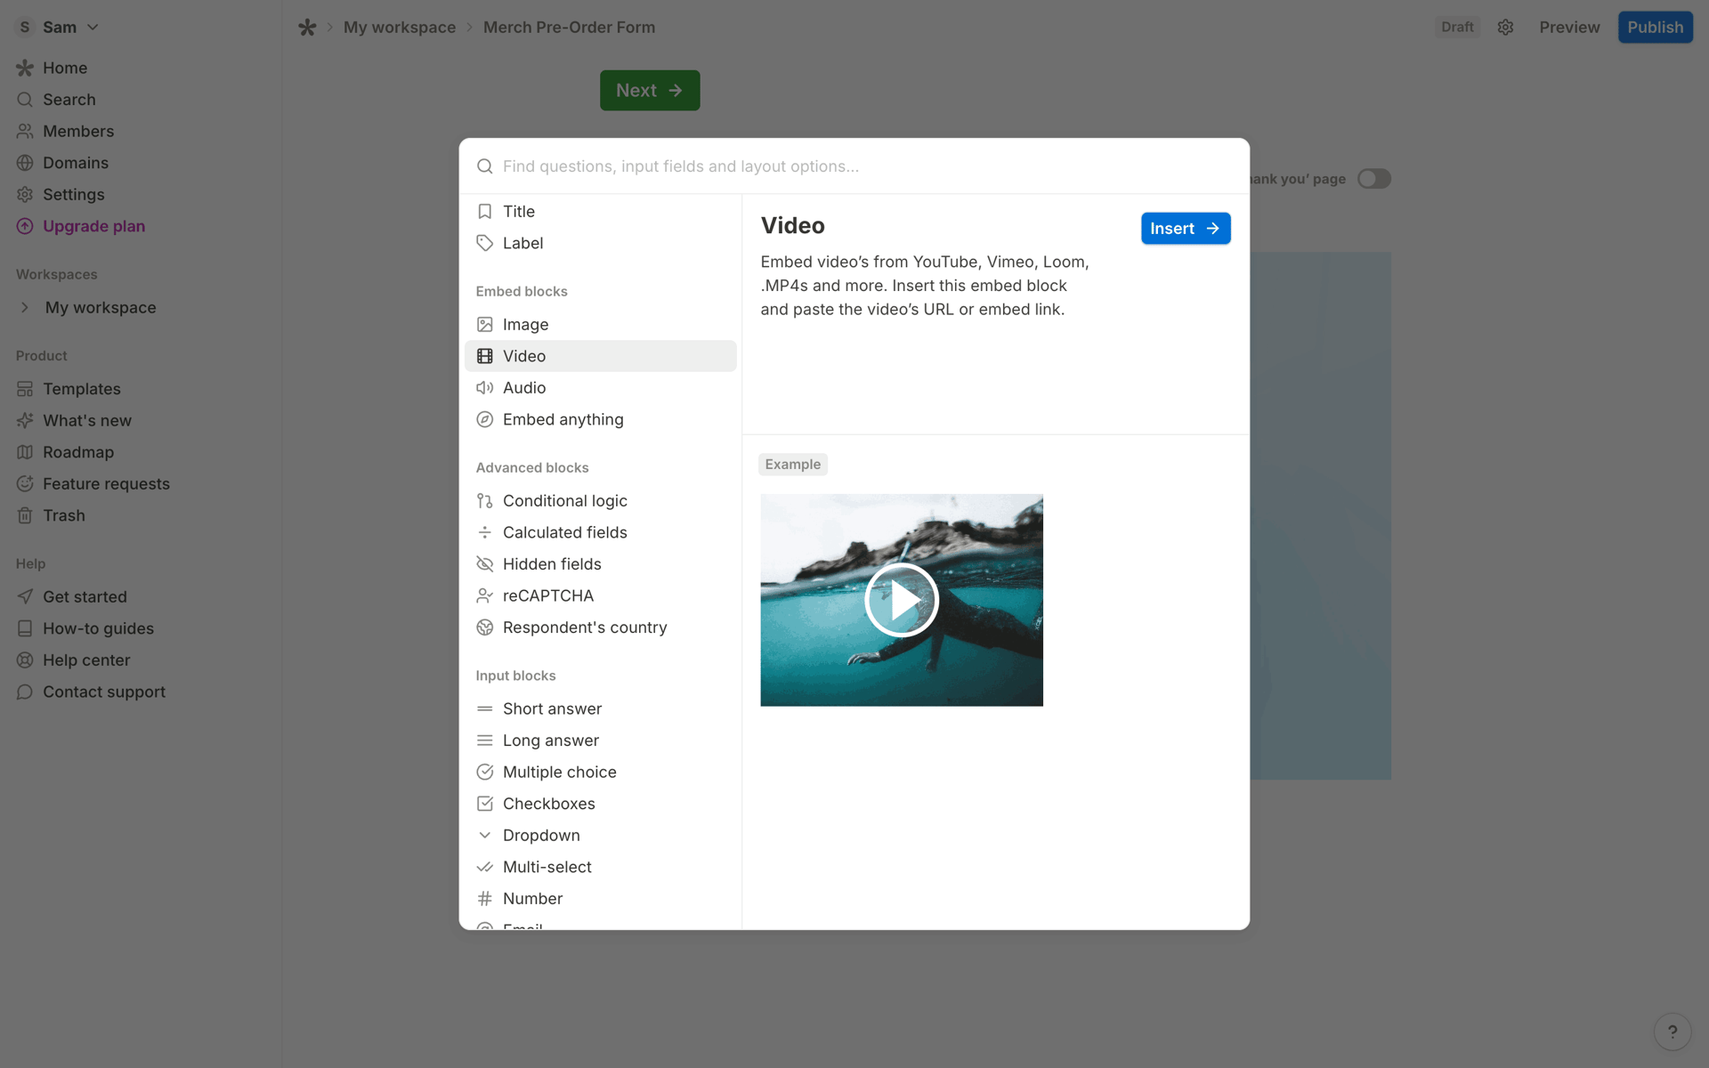1709x1068 pixels.
Task: Select the Calculated fields row
Action: 601,532
